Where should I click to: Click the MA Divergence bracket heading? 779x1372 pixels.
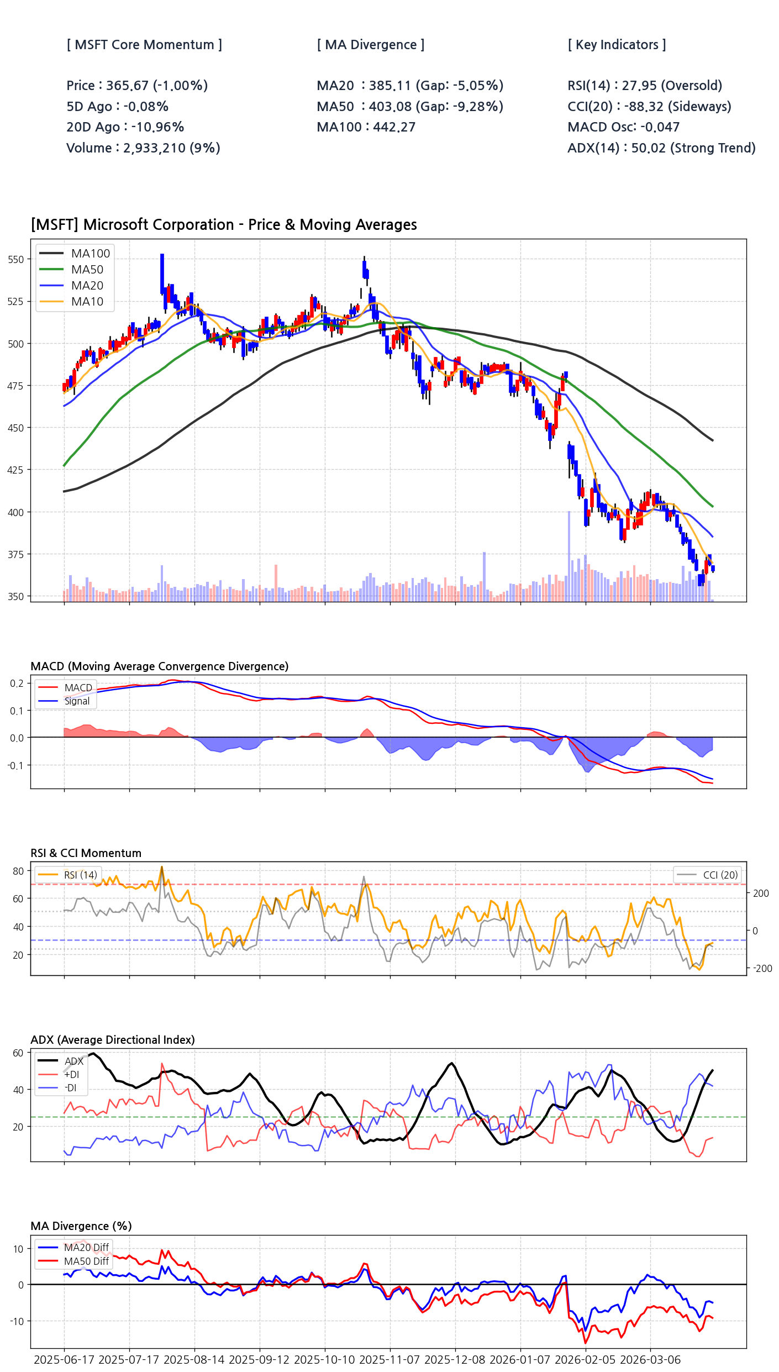tap(371, 45)
